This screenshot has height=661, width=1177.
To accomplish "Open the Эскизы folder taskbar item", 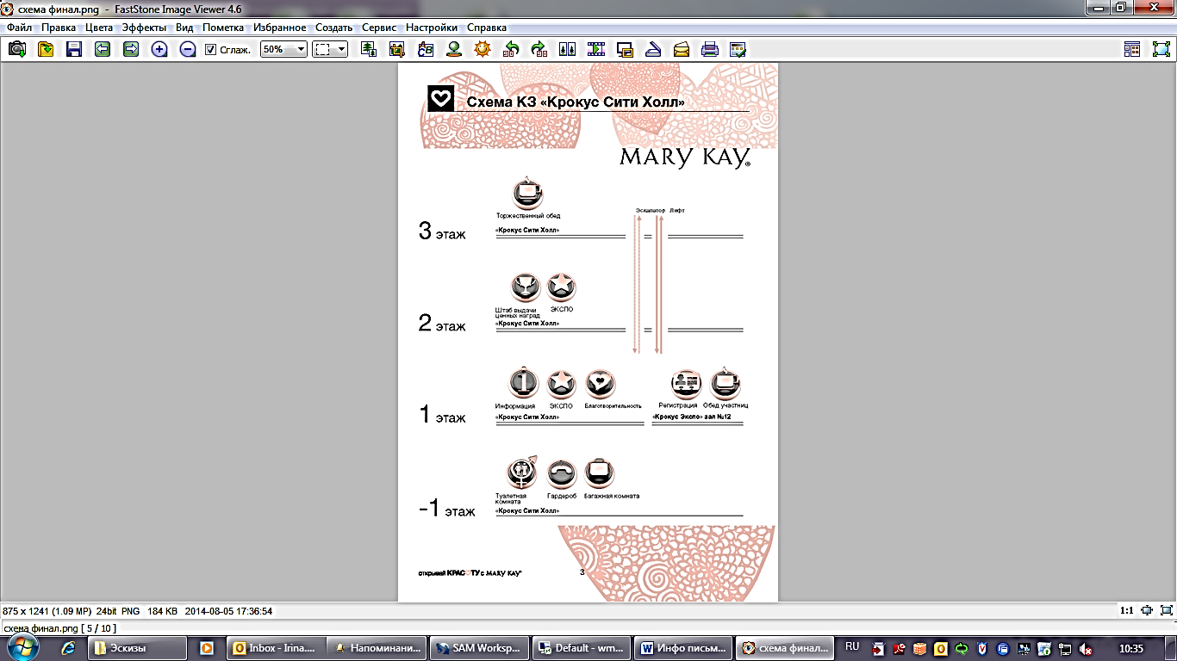I will pyautogui.click(x=138, y=648).
